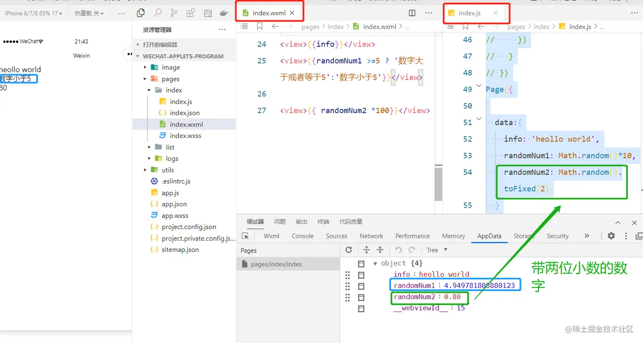643x343 pixels.
Task: Open editor more actions beside split icon
Action: tap(429, 13)
